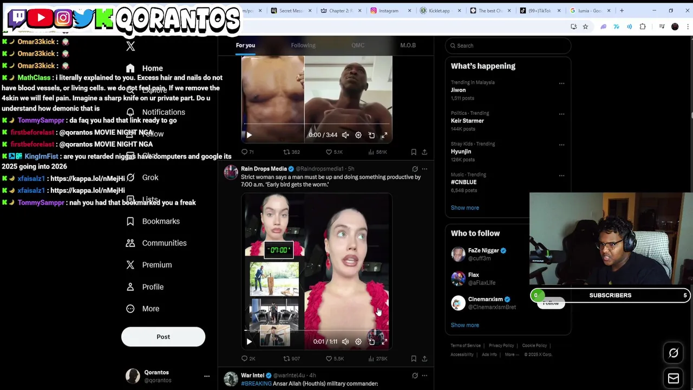Viewport: 693px width, 390px height.
Task: Open Privacy Policy link
Action: (x=501, y=346)
